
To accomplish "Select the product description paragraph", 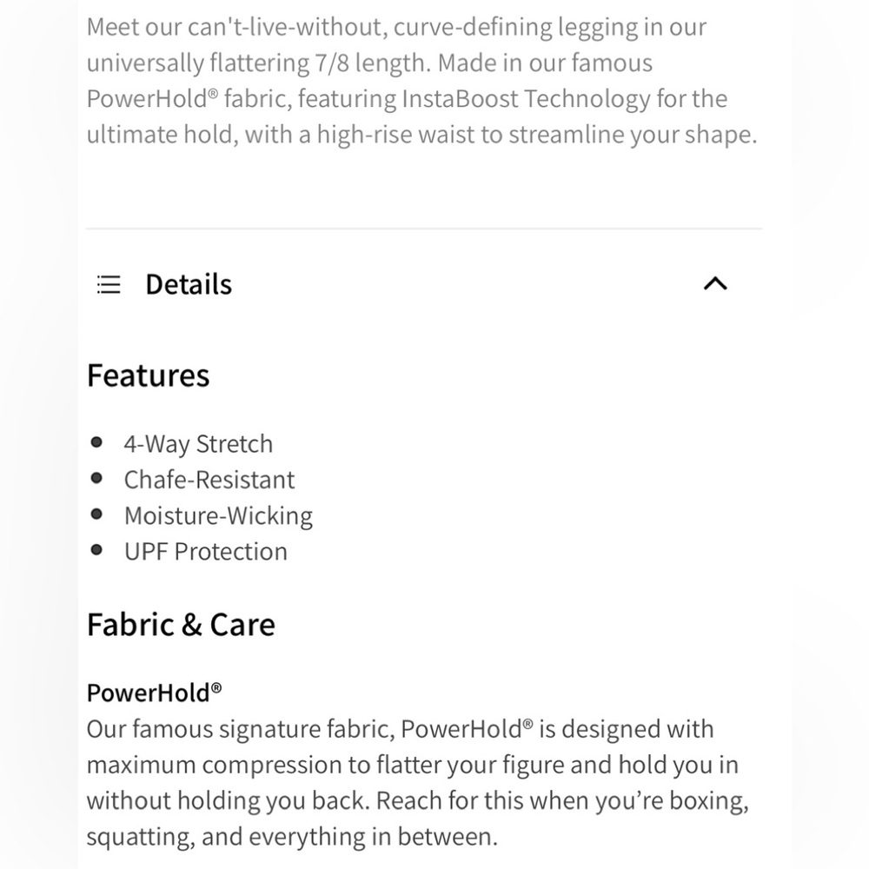I will pos(422,80).
